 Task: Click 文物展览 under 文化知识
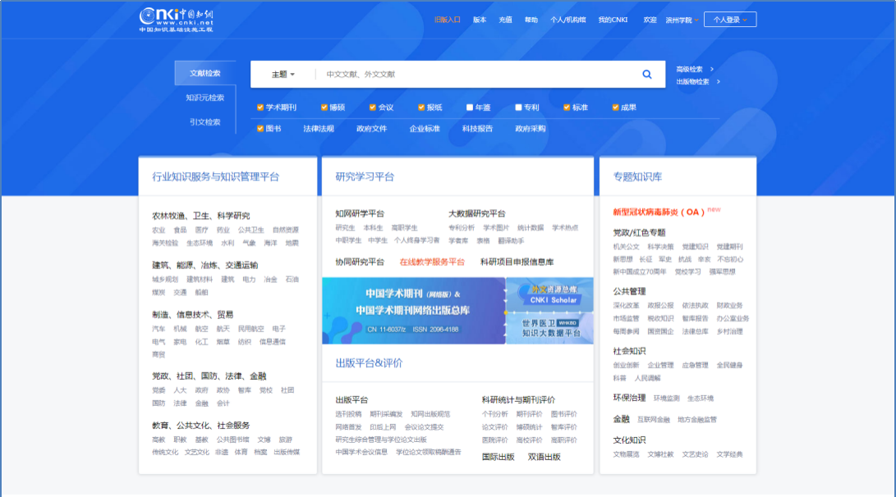(627, 455)
